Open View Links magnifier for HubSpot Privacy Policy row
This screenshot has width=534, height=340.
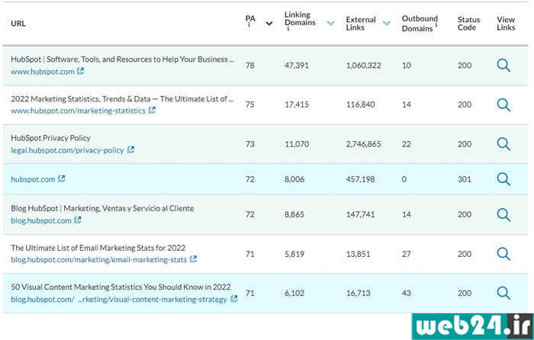tap(503, 144)
